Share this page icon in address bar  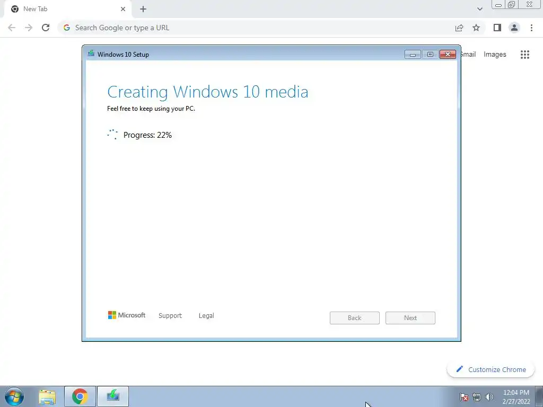[x=459, y=28]
